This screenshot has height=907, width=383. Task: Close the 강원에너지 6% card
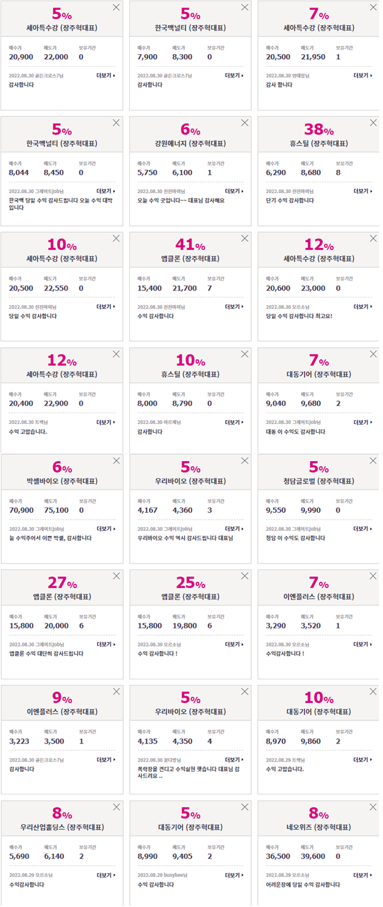pyautogui.click(x=245, y=123)
